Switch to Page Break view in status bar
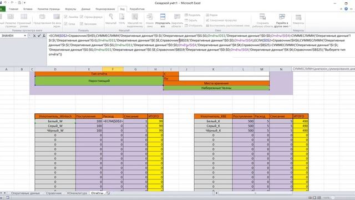The height and width of the screenshot is (200, 355). [319, 198]
